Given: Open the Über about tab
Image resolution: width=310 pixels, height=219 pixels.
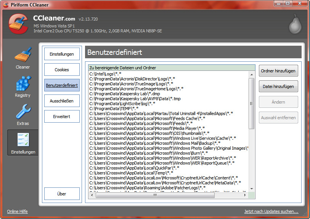Looking at the screenshot, I should pos(62,194).
